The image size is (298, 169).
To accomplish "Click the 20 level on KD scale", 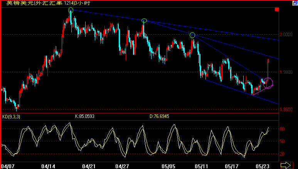I will click(x=282, y=154).
